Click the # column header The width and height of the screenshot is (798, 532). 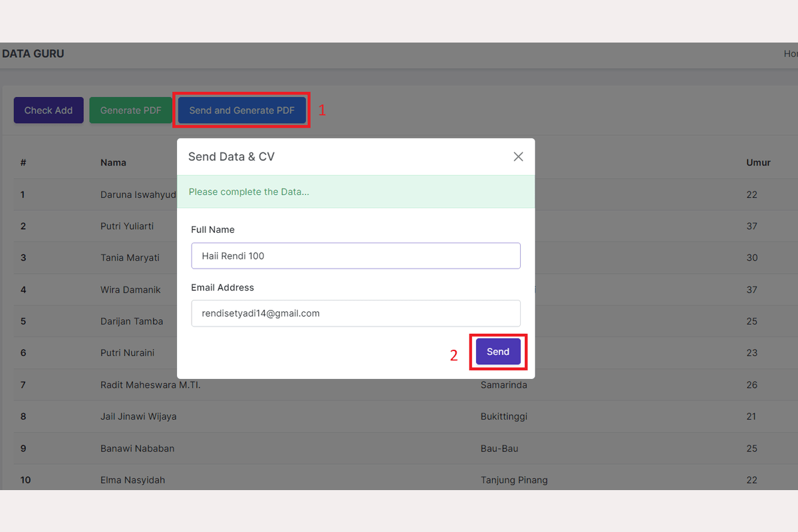coord(23,162)
